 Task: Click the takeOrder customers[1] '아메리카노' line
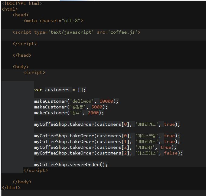coord(107,142)
